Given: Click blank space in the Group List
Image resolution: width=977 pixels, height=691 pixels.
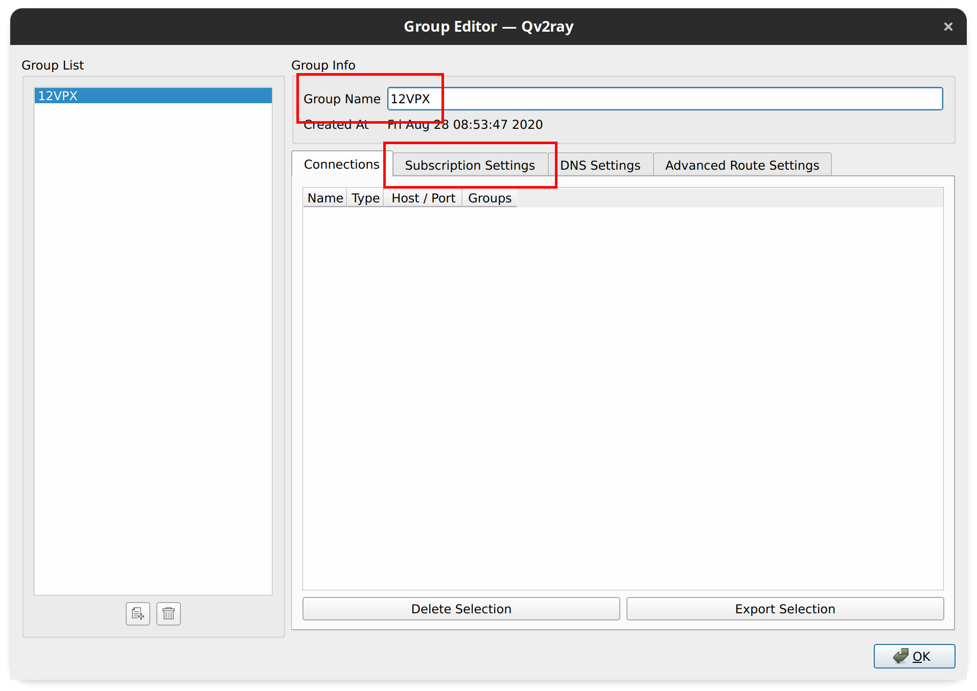Looking at the screenshot, I should coord(153,348).
